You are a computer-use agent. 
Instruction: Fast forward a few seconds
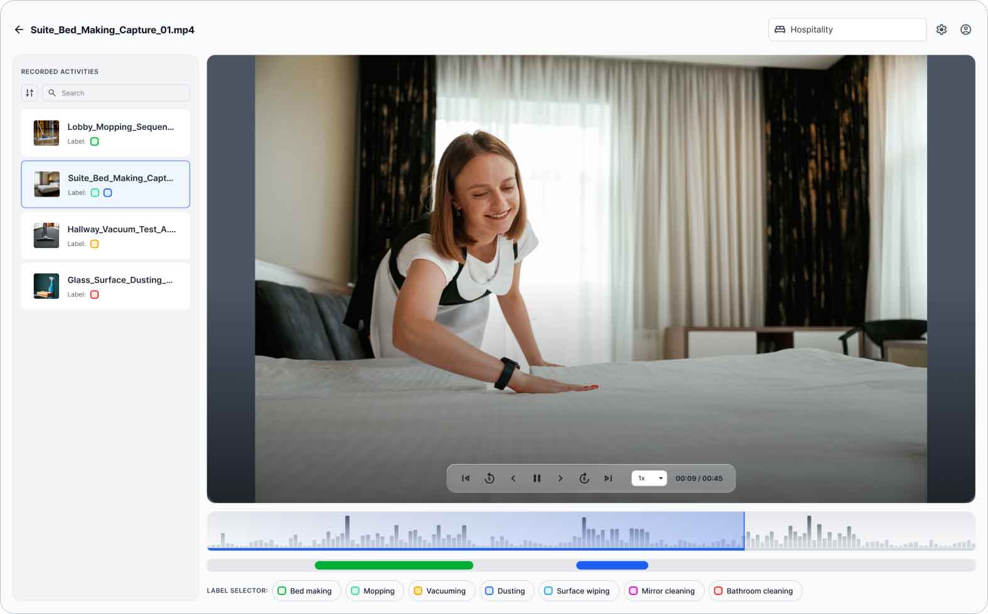click(584, 478)
